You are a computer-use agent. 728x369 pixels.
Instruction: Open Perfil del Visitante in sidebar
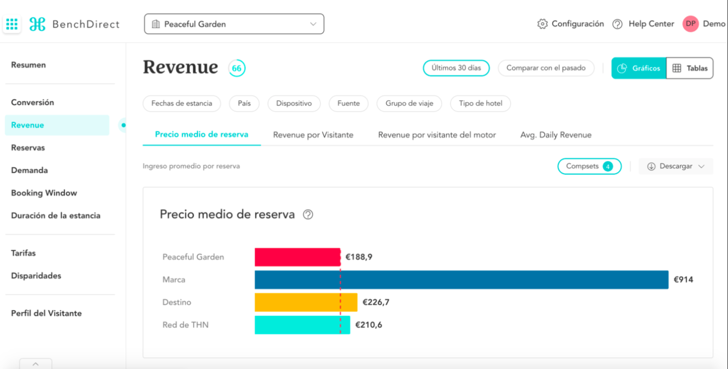[x=46, y=313]
